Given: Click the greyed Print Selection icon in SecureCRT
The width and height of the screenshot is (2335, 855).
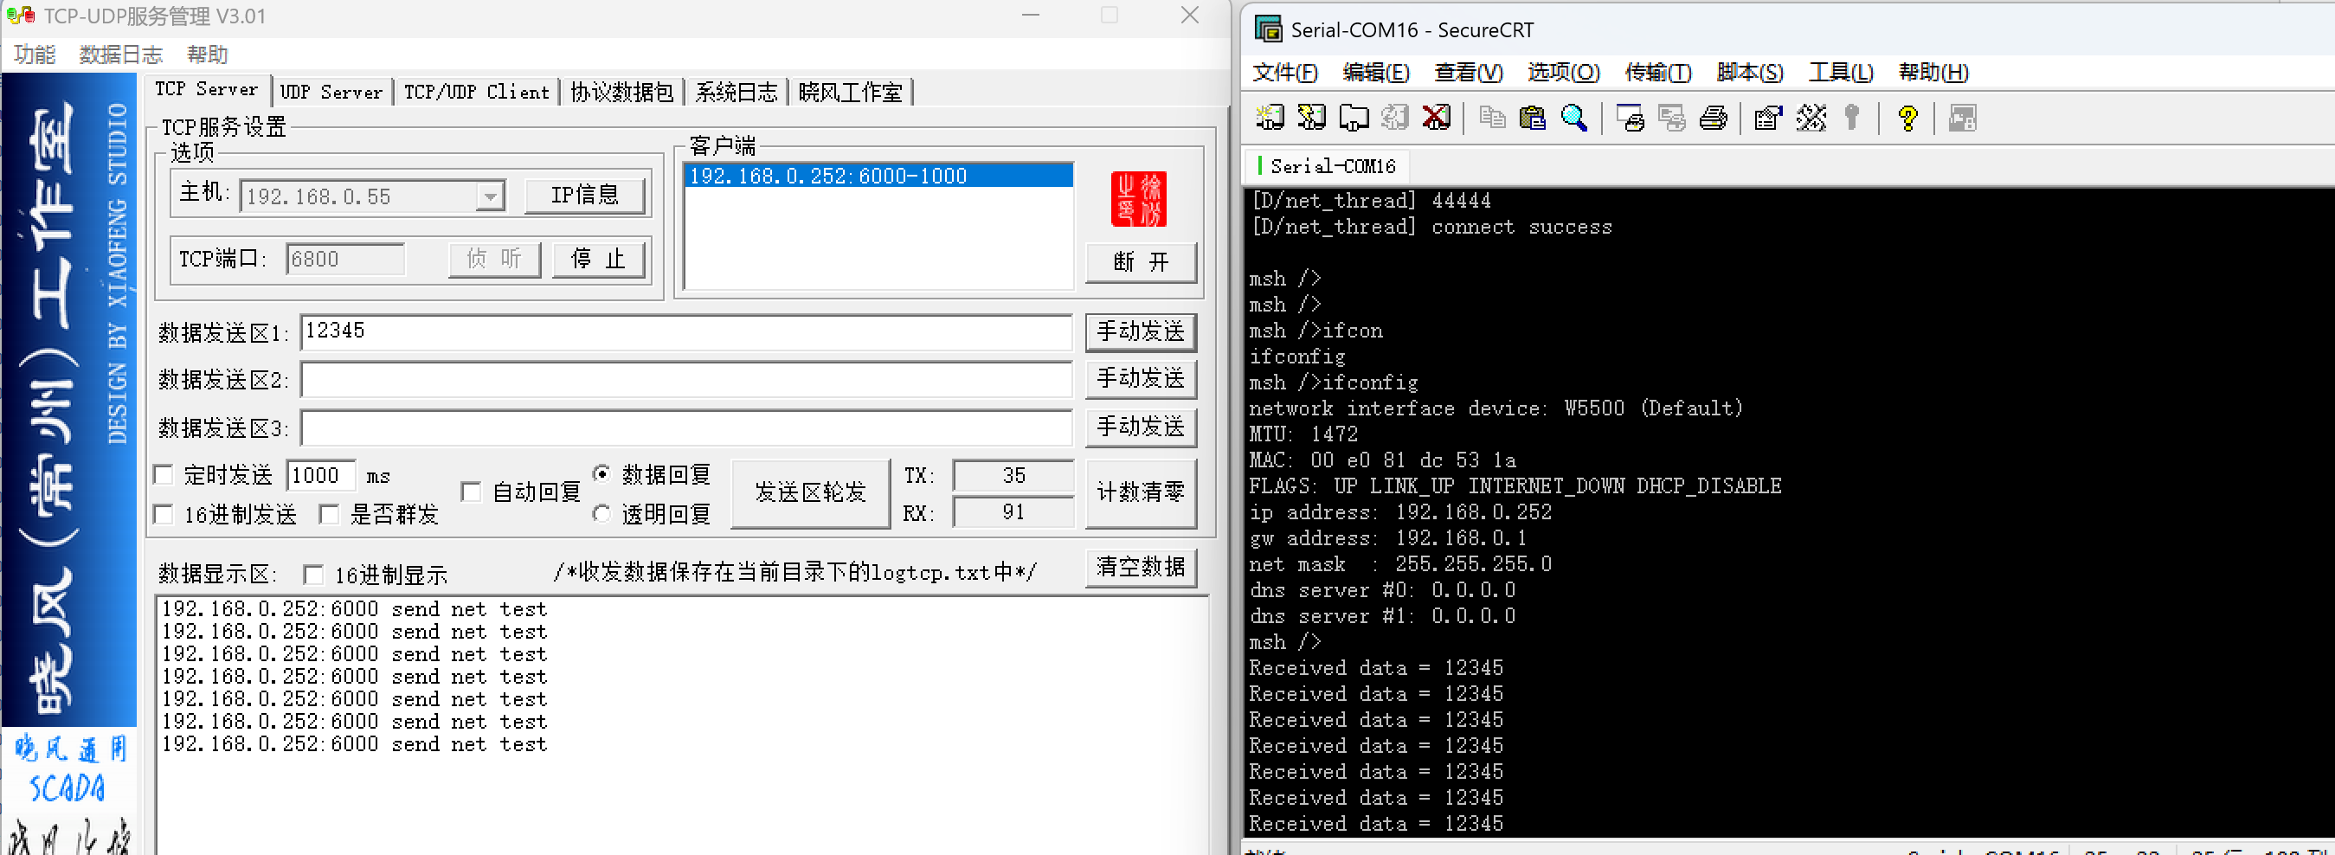Looking at the screenshot, I should coord(1671,118).
